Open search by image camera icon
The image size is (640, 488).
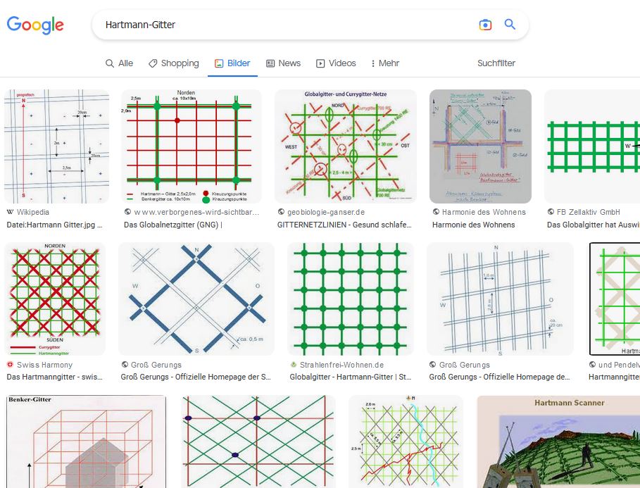coord(485,25)
